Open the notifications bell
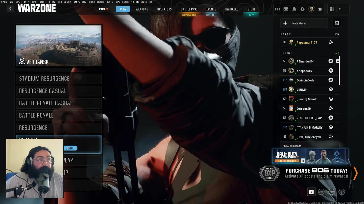This screenshot has width=364, height=204. point(294,9)
